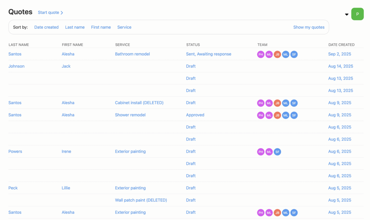Open the Johnson quote by last name
The width and height of the screenshot is (370, 220).
(16, 66)
